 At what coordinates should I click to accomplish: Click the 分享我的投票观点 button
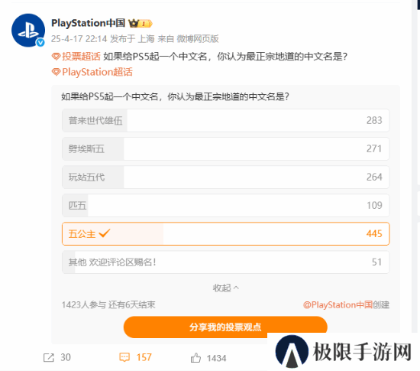coord(225,327)
